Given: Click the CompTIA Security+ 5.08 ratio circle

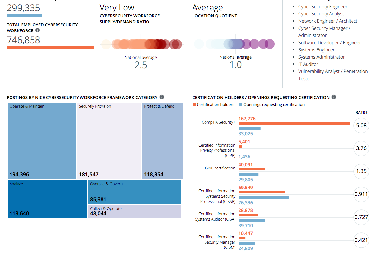Looking at the screenshot, I should click(361, 125).
